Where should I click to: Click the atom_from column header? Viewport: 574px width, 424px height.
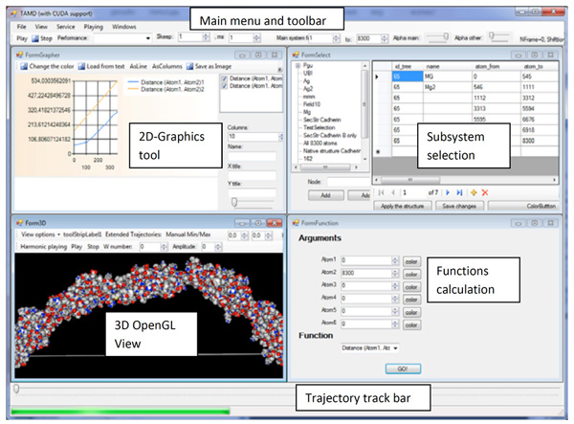pyautogui.click(x=496, y=66)
